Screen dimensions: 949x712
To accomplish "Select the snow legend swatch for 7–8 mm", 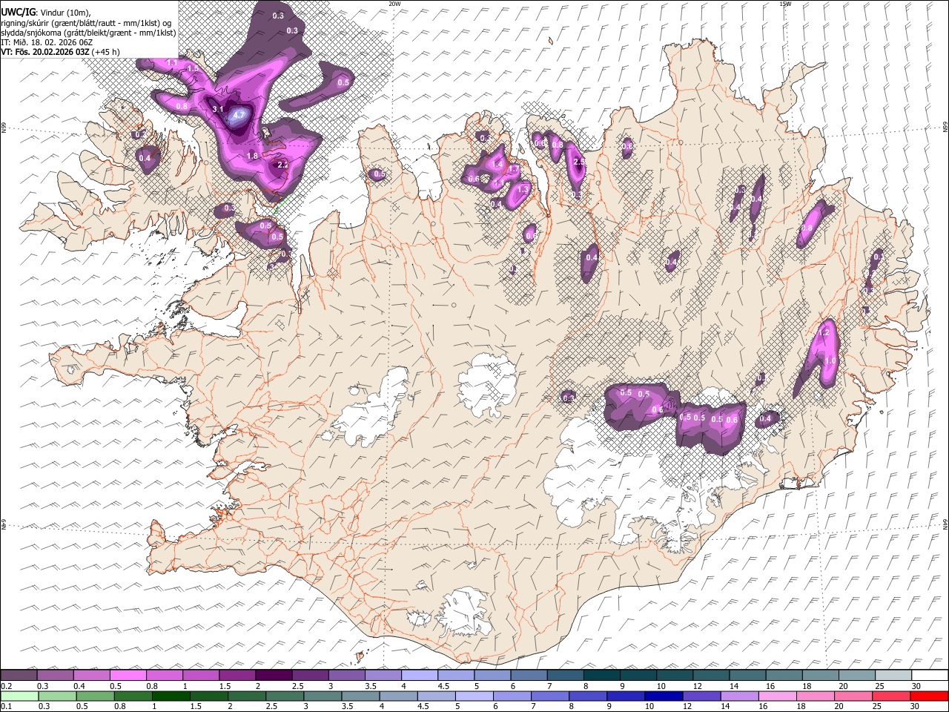I will coord(565,676).
